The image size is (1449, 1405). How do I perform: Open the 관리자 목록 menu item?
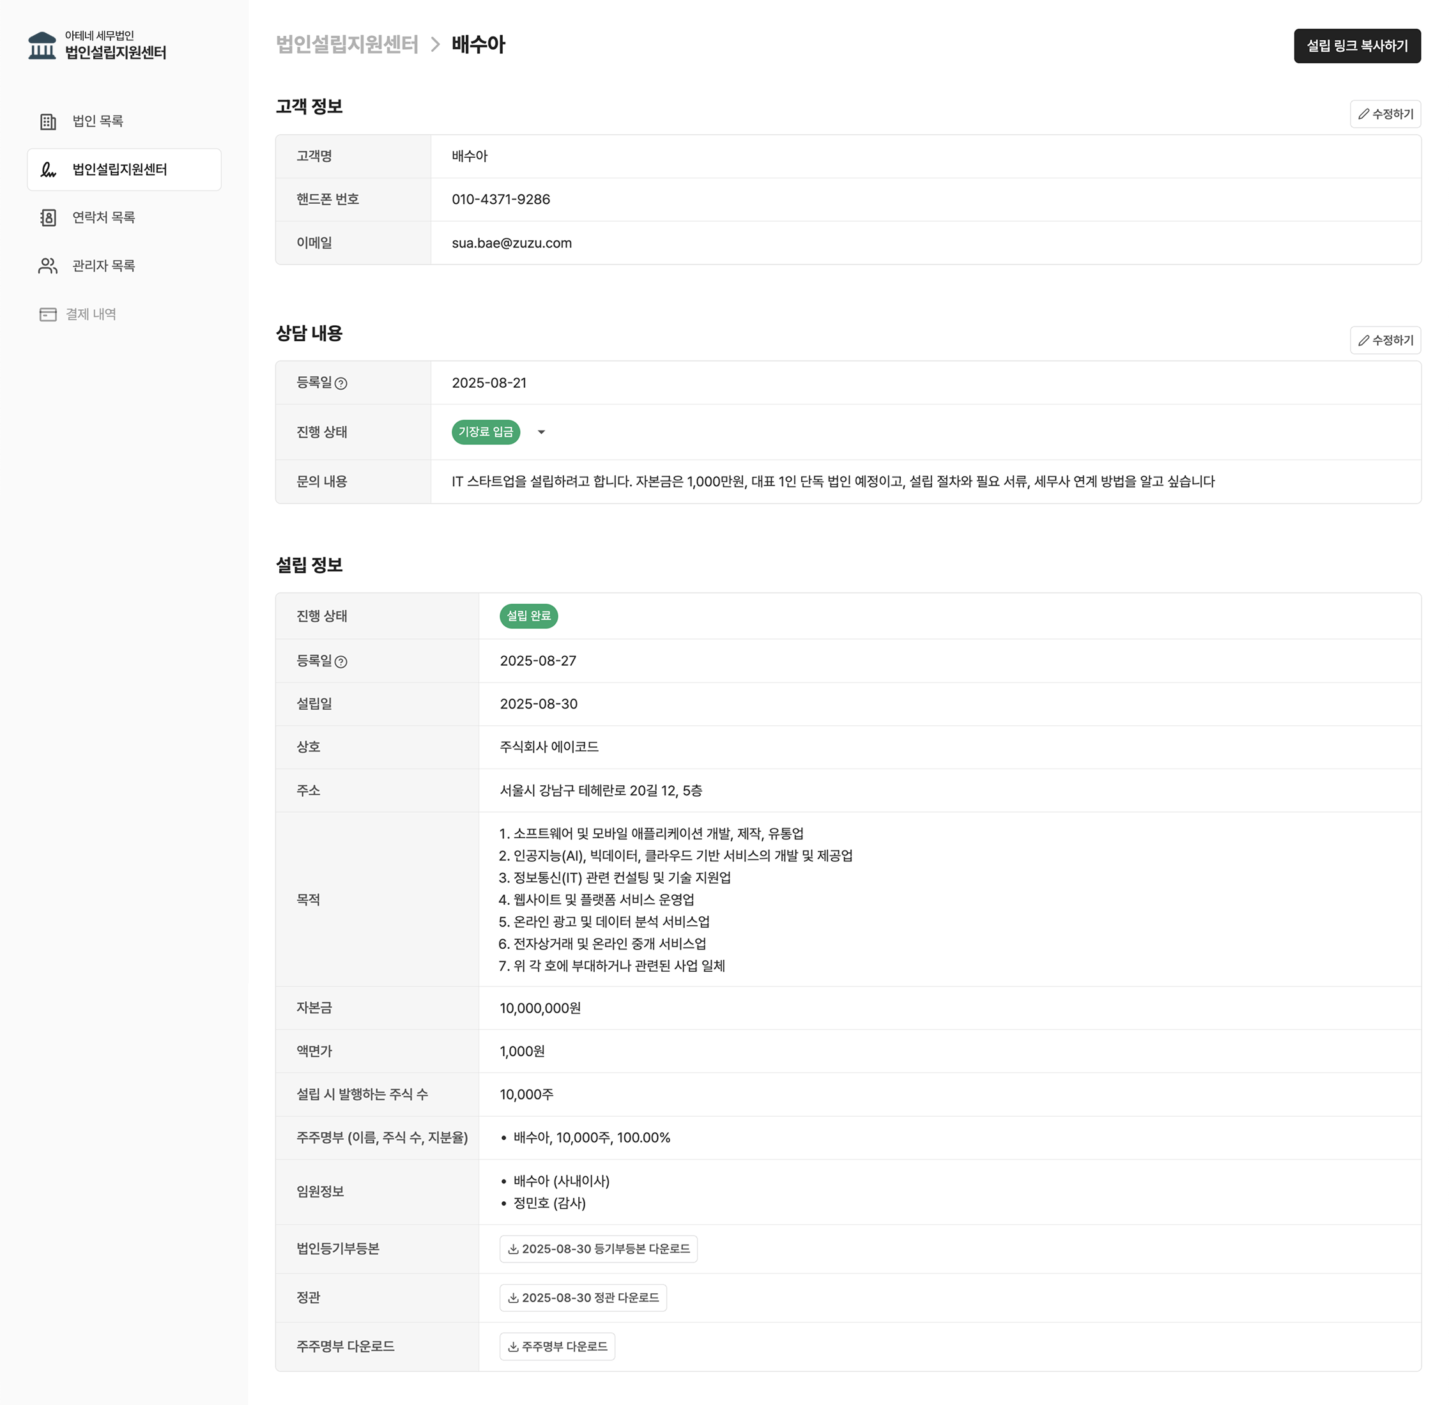tap(103, 266)
